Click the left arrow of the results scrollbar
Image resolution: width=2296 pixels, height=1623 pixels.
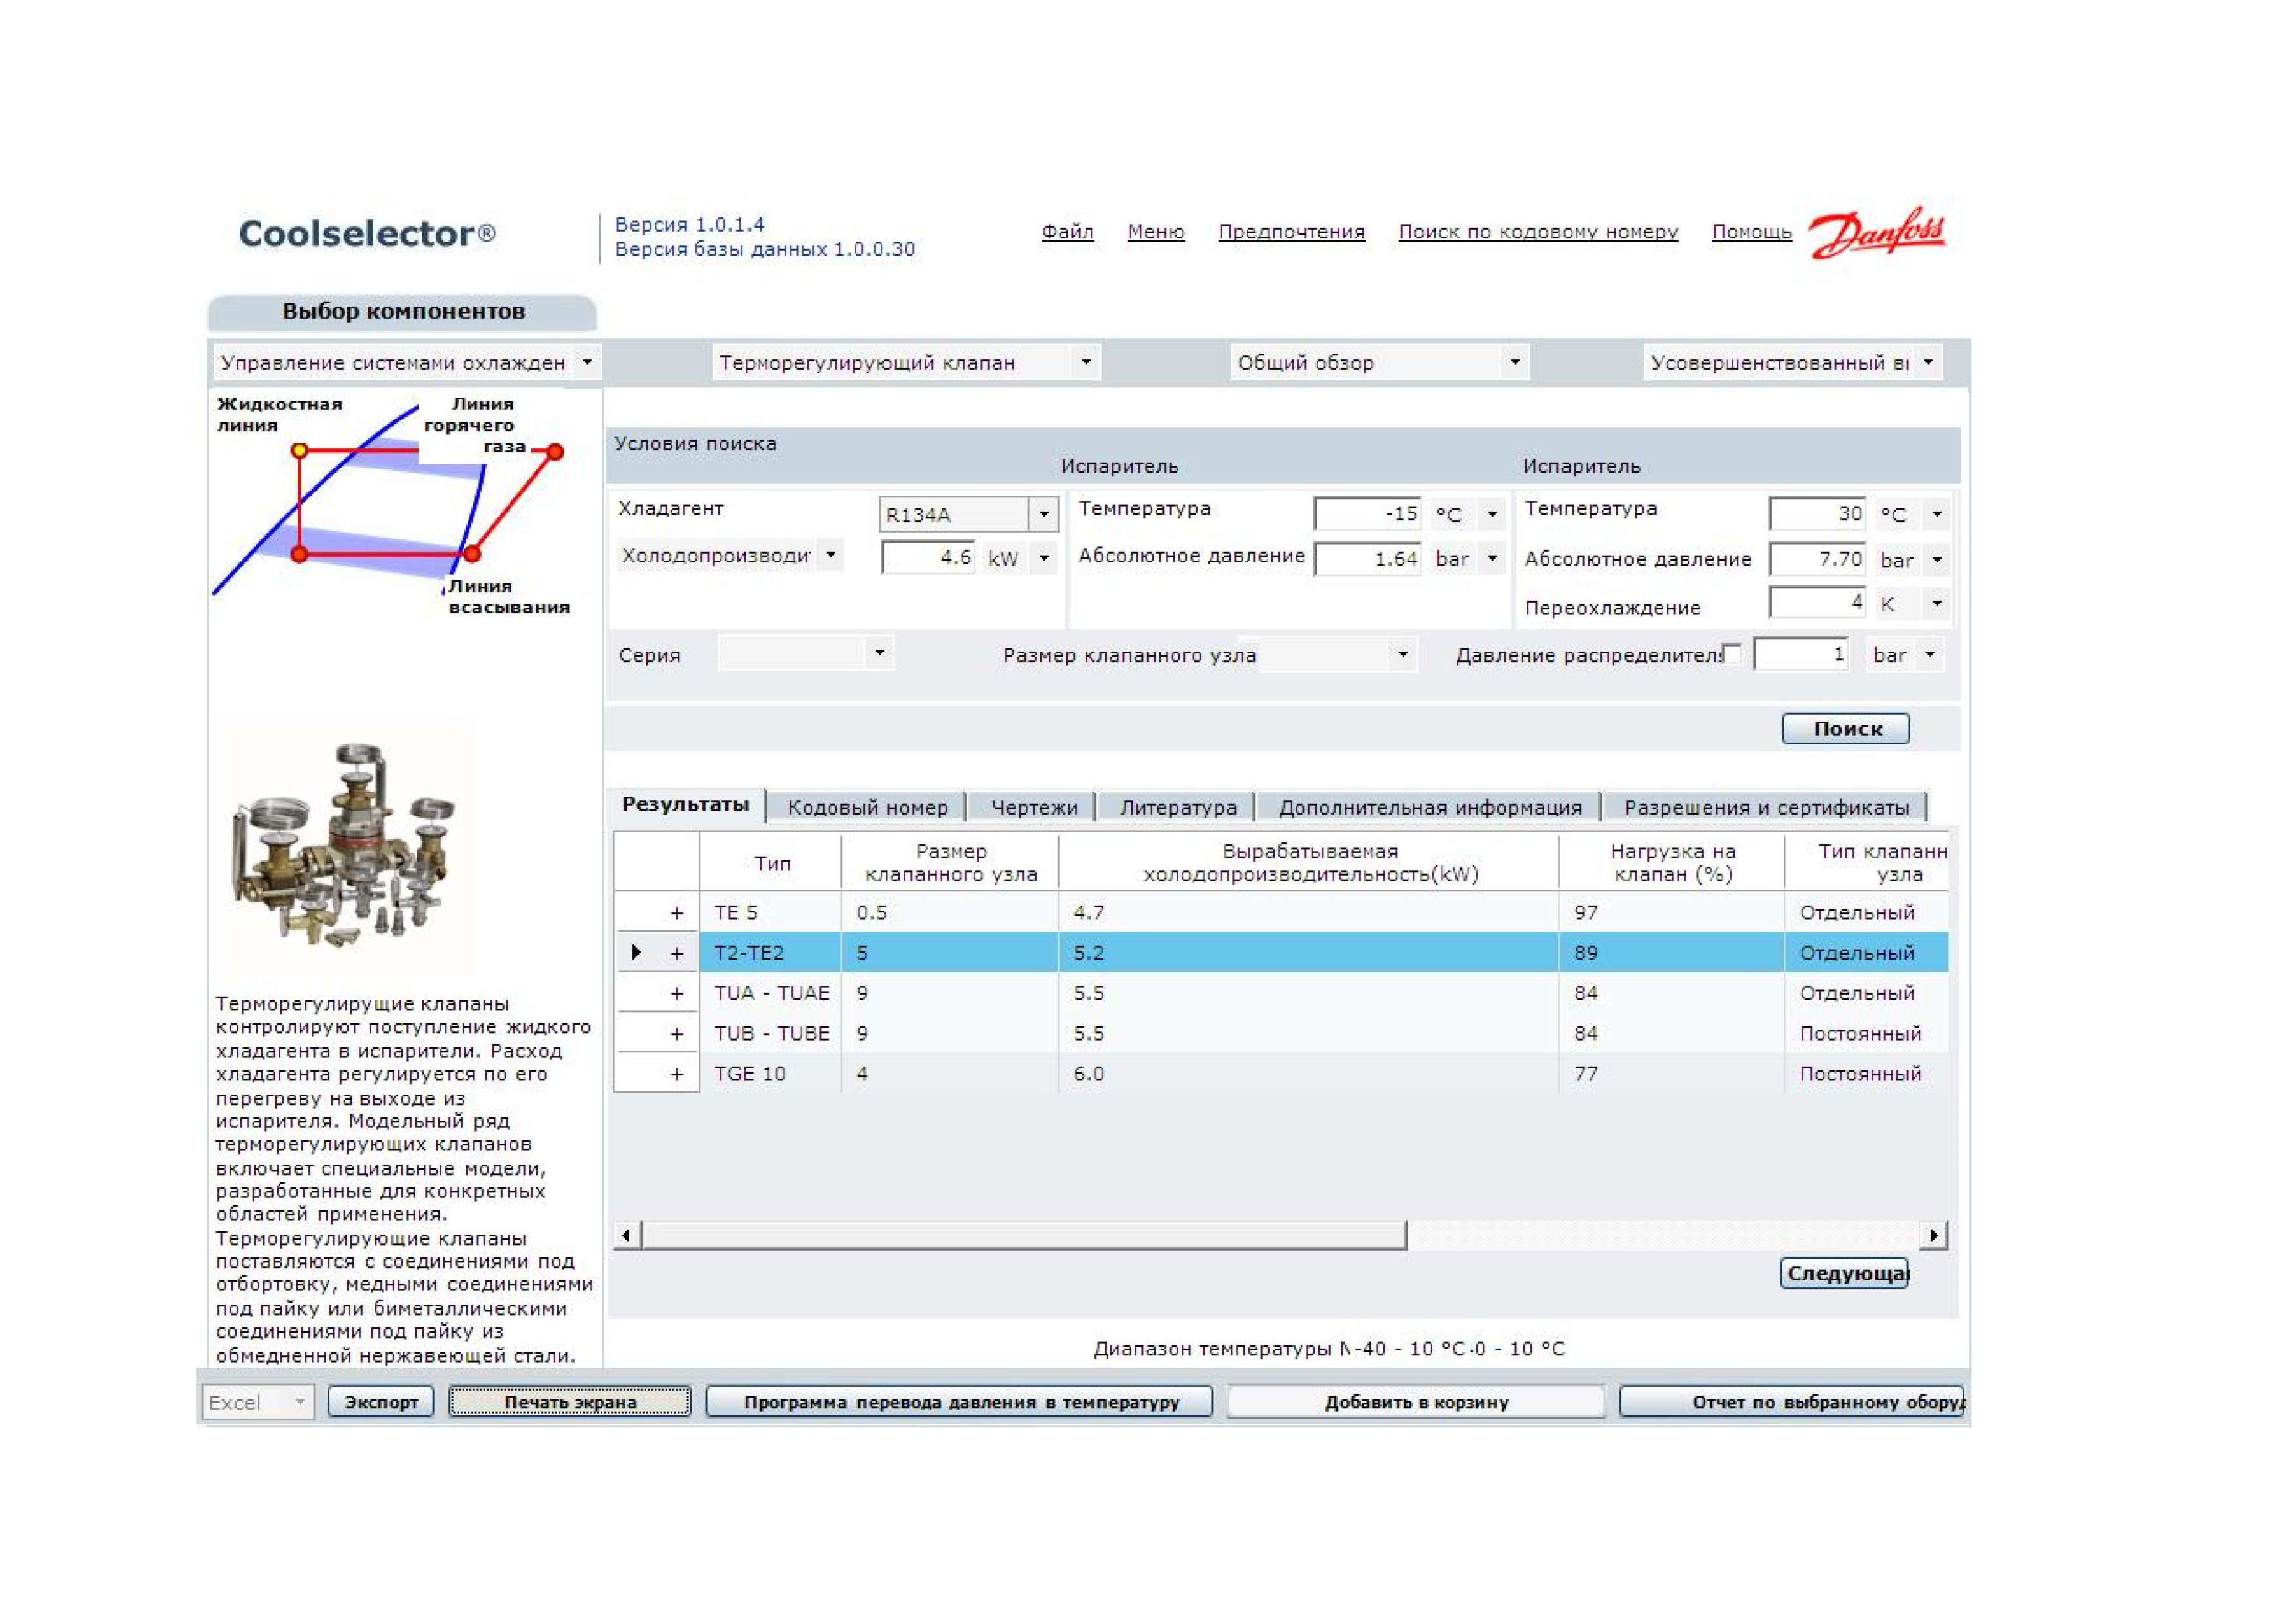coord(627,1235)
